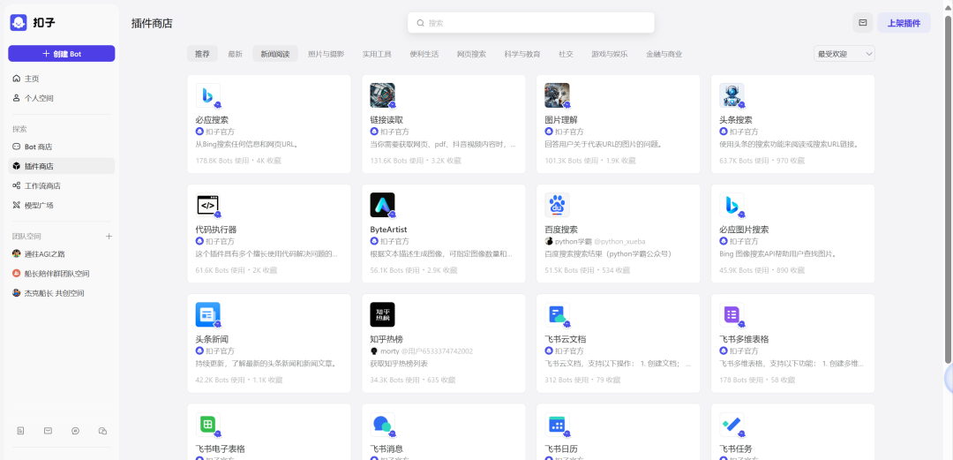The width and height of the screenshot is (953, 460).
Task: Go to 工作流商店 in the sidebar
Action: point(42,185)
